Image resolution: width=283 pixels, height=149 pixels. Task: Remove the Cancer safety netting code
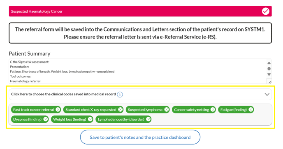point(213,110)
